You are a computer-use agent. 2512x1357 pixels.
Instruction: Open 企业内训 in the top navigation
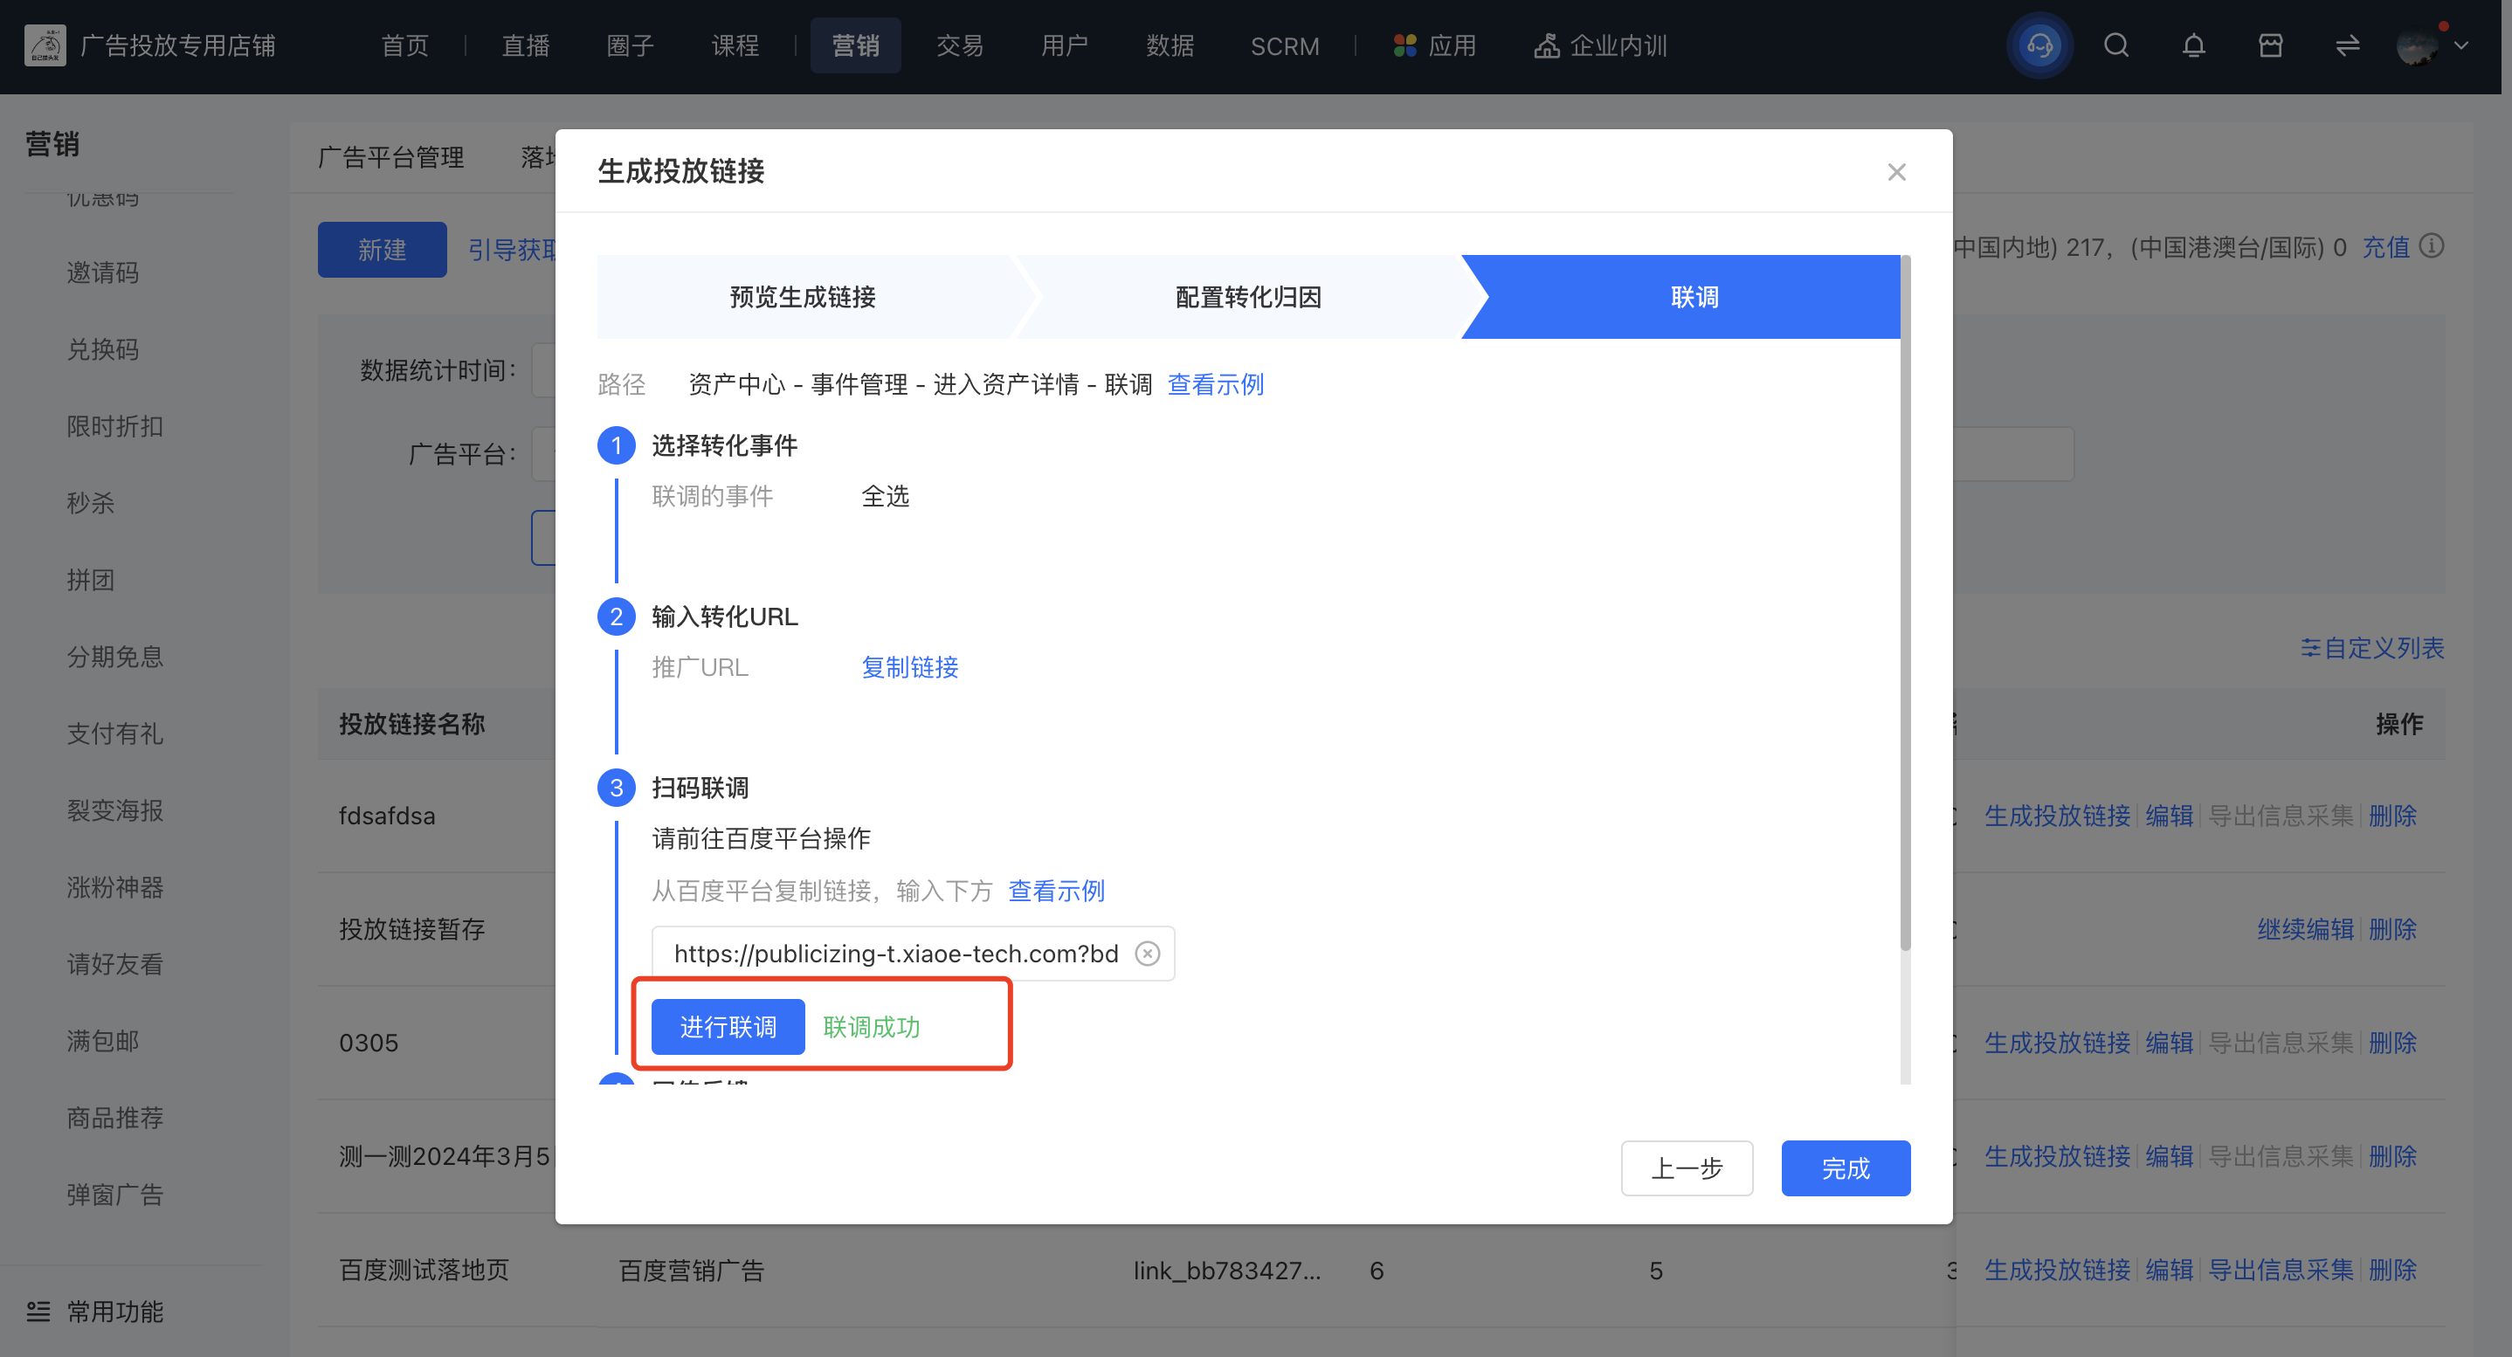pos(1600,45)
